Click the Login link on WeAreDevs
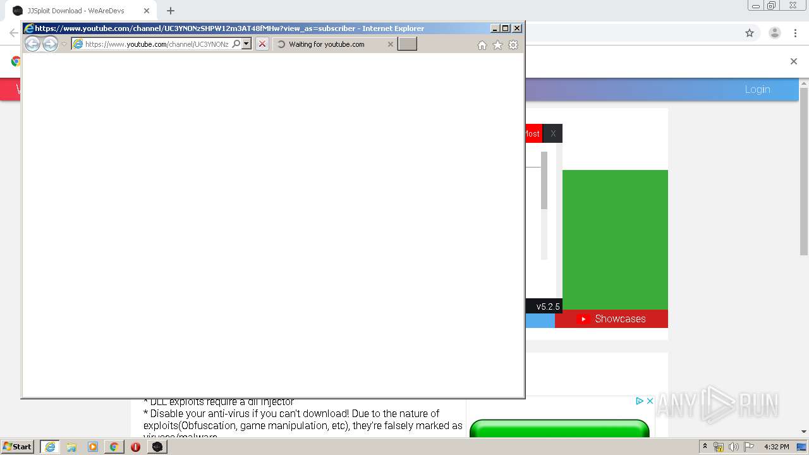Image resolution: width=809 pixels, height=455 pixels. click(757, 89)
